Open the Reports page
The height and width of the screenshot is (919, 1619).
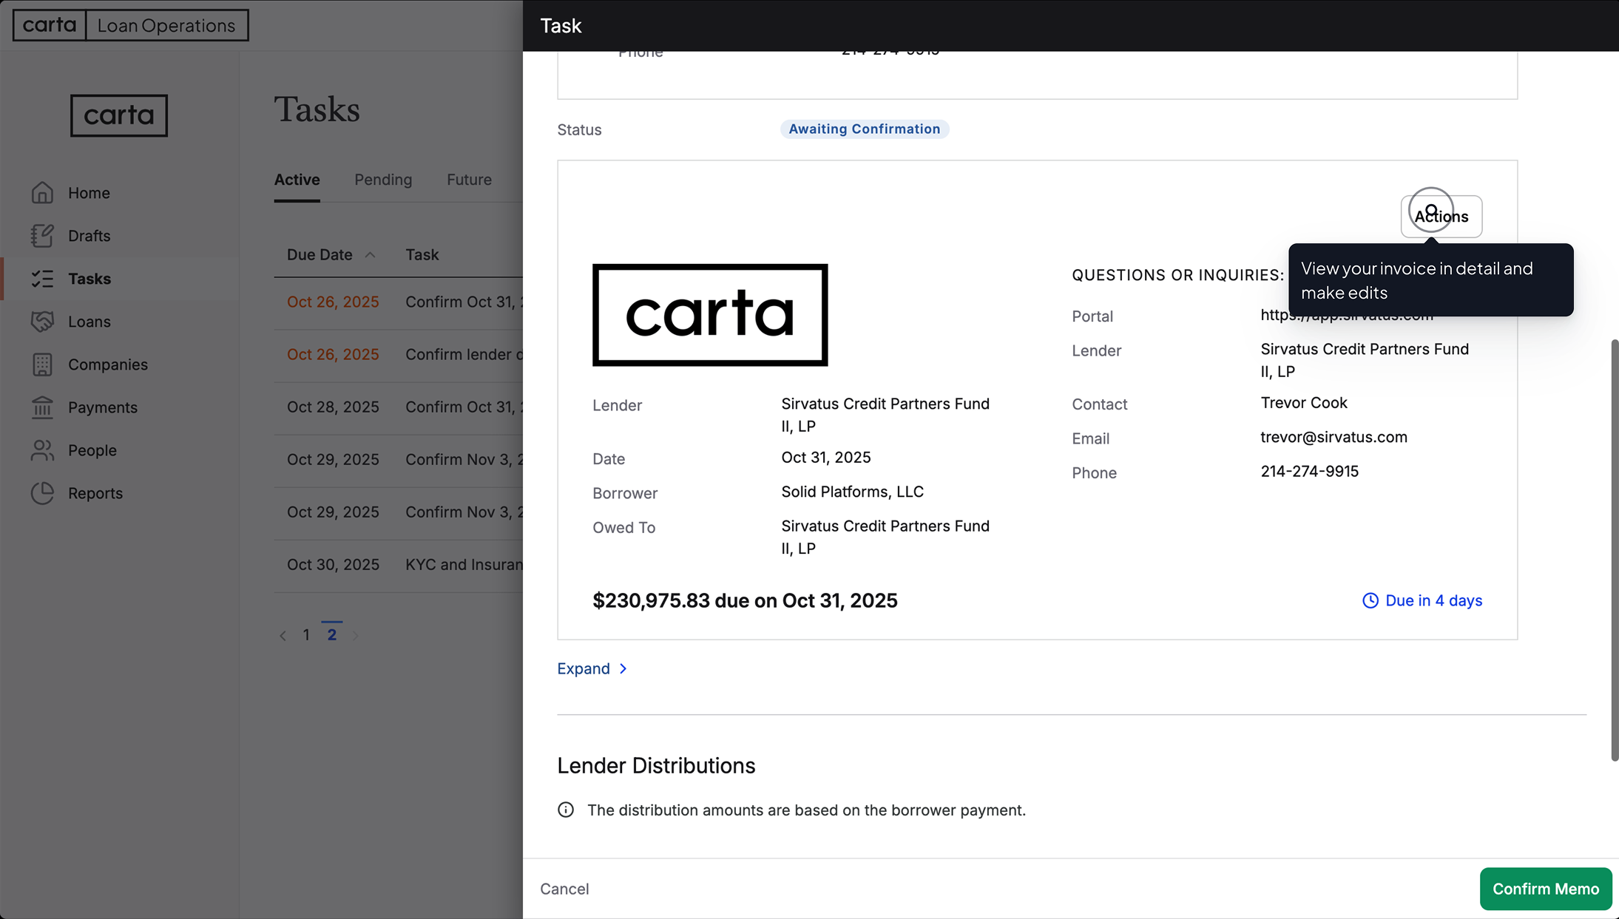(95, 492)
